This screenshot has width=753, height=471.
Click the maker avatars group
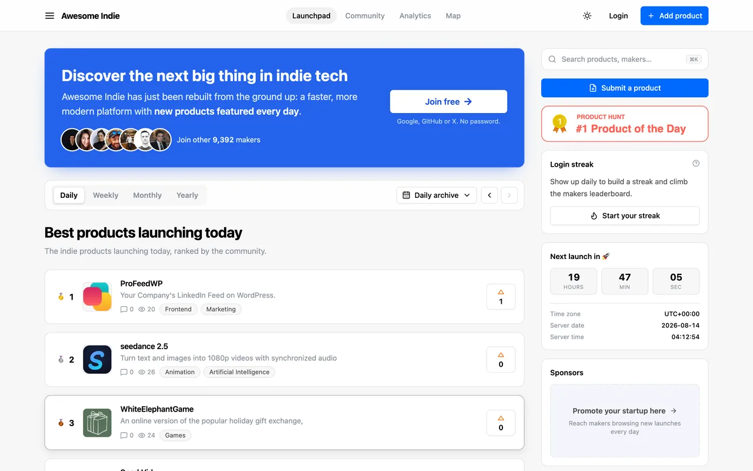point(116,140)
